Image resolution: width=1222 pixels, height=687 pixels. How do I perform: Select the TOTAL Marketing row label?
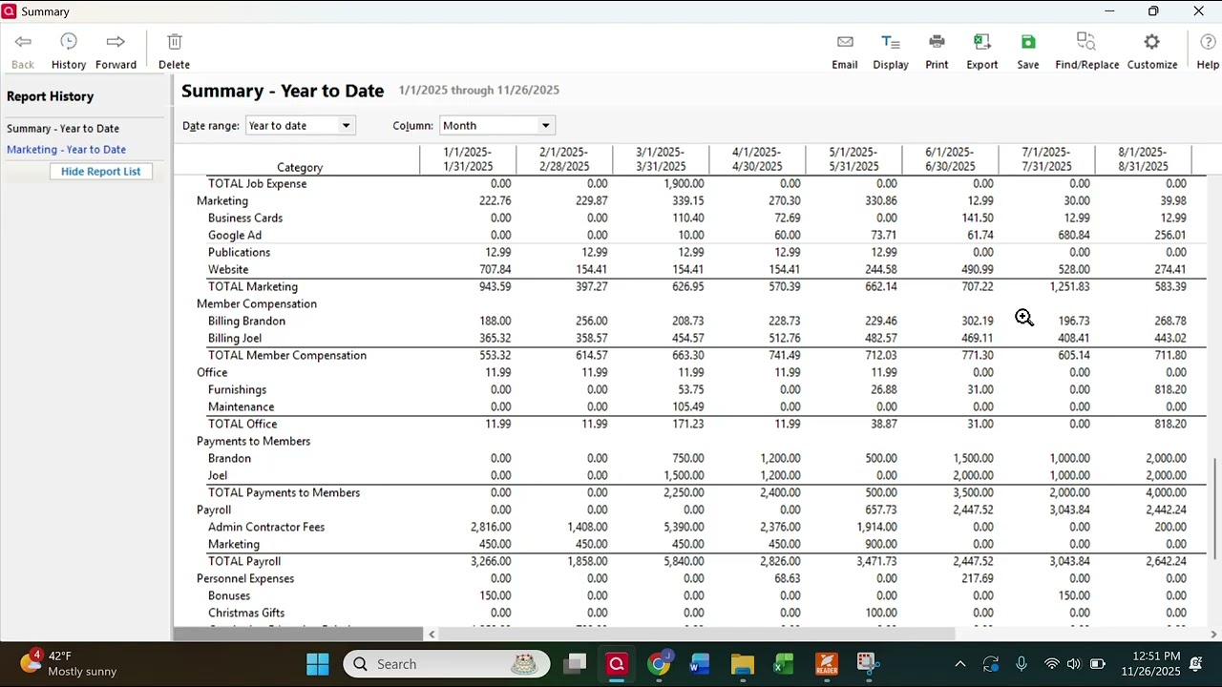[253, 287]
